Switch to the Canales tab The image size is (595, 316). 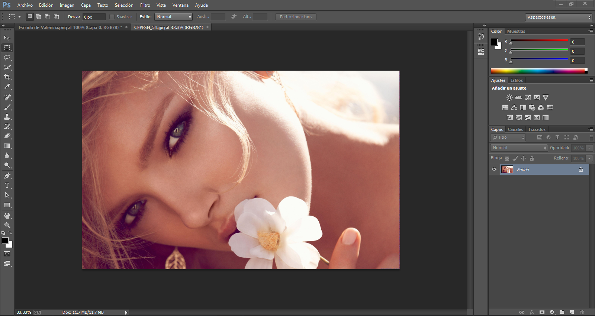(515, 129)
